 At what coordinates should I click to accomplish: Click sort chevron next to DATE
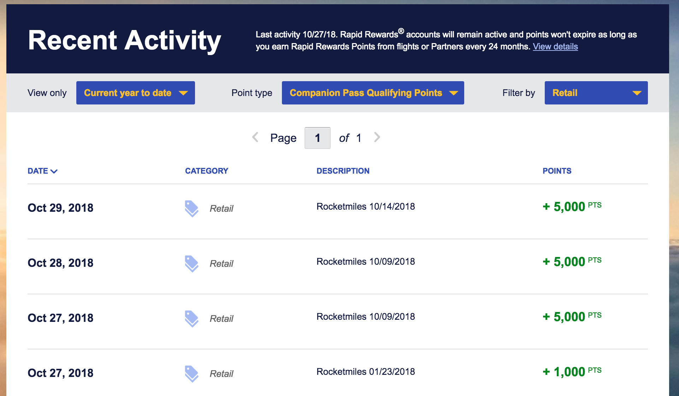point(54,172)
